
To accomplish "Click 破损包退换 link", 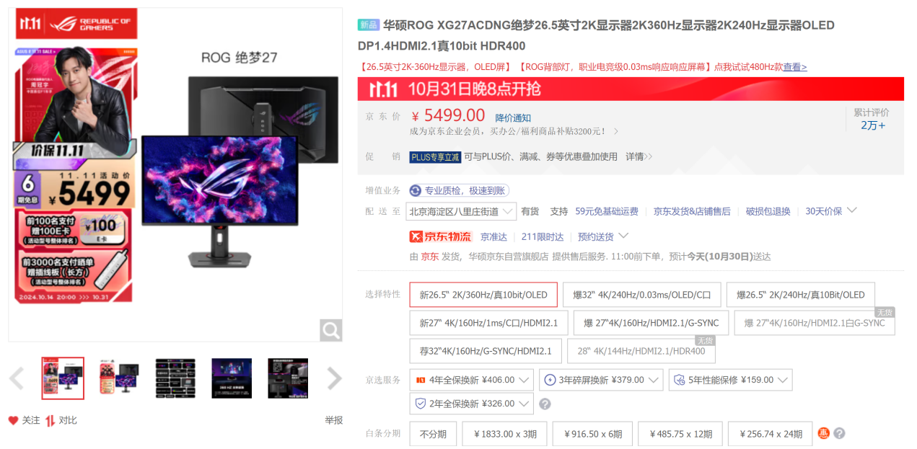I will tap(768, 211).
